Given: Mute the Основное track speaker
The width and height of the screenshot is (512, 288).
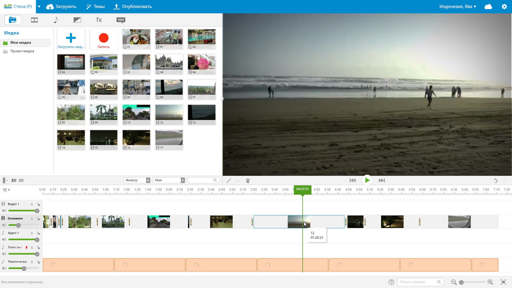Looking at the screenshot, I should click(x=4, y=225).
